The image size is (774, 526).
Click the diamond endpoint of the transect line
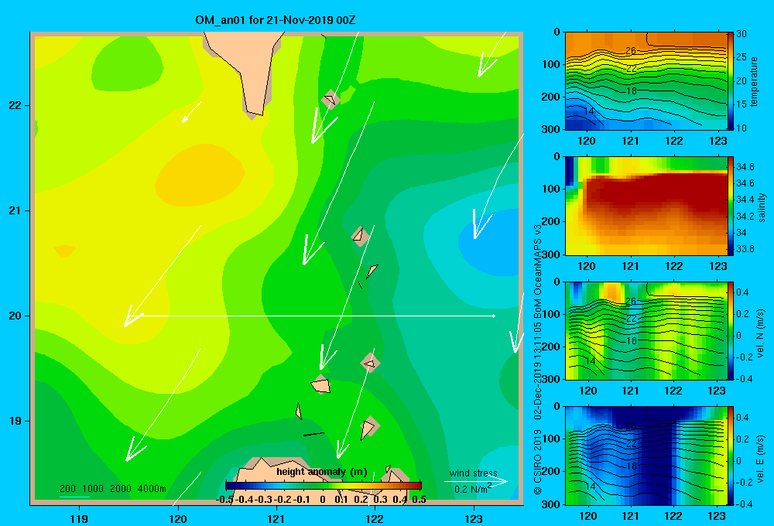click(x=494, y=316)
